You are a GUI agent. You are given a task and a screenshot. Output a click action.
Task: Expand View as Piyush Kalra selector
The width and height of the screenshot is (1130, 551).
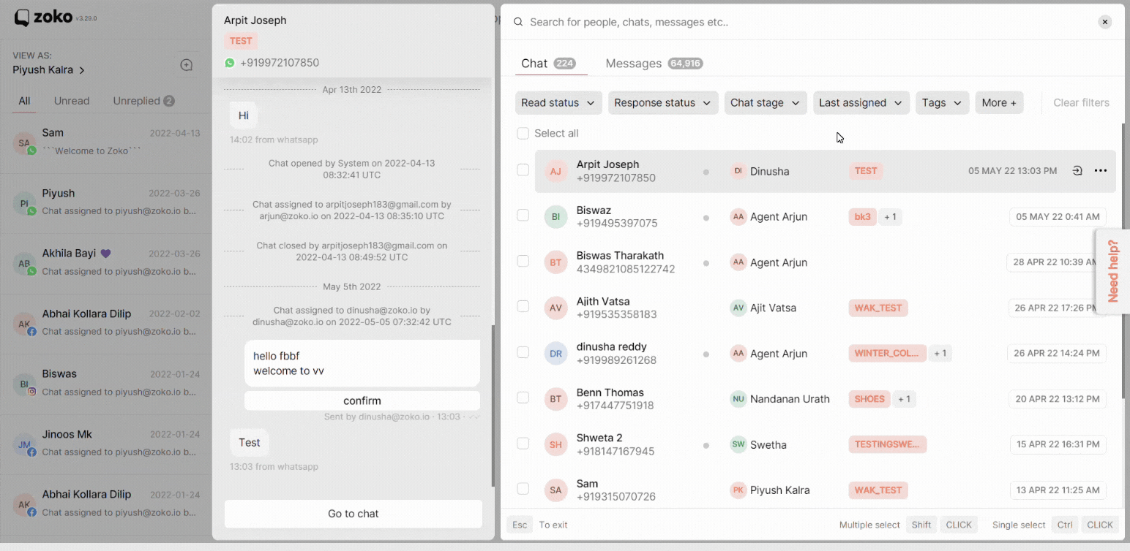48,70
